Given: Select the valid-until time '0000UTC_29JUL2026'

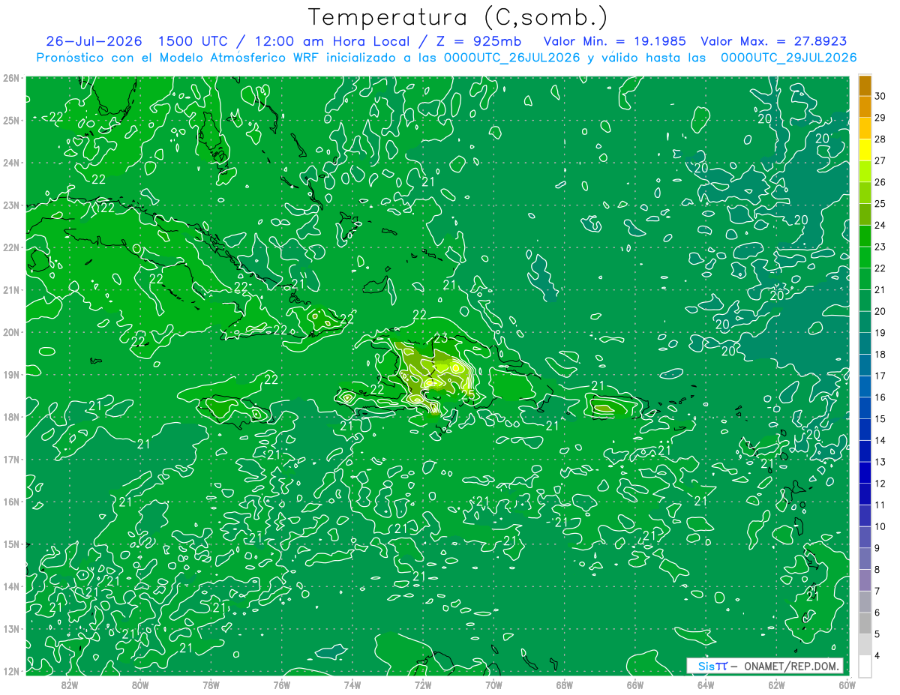Looking at the screenshot, I should click(x=787, y=58).
